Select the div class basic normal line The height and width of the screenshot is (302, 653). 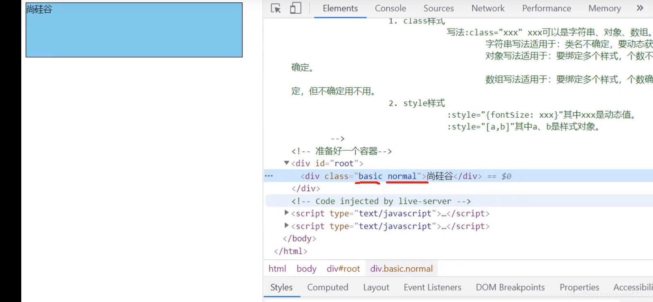458,176
